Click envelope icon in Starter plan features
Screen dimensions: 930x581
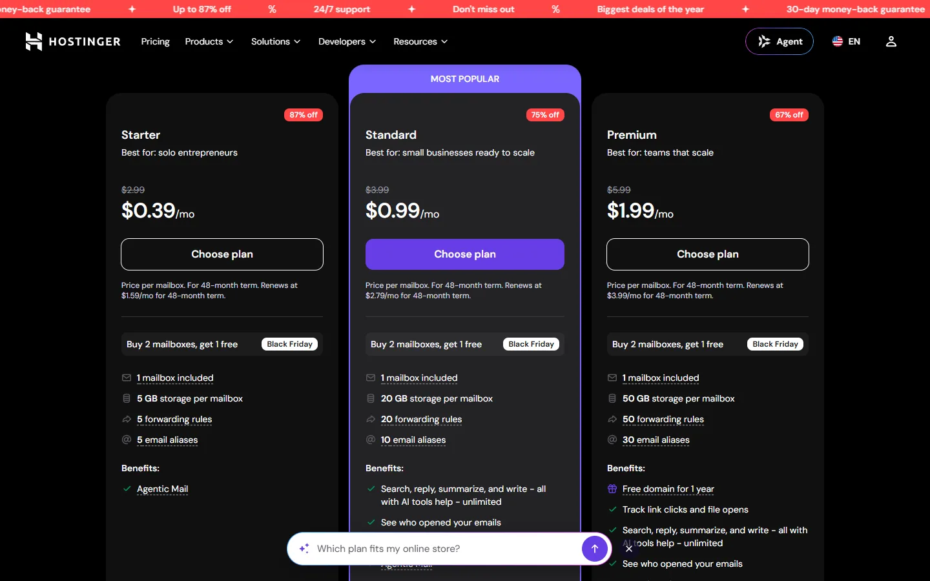click(x=127, y=378)
